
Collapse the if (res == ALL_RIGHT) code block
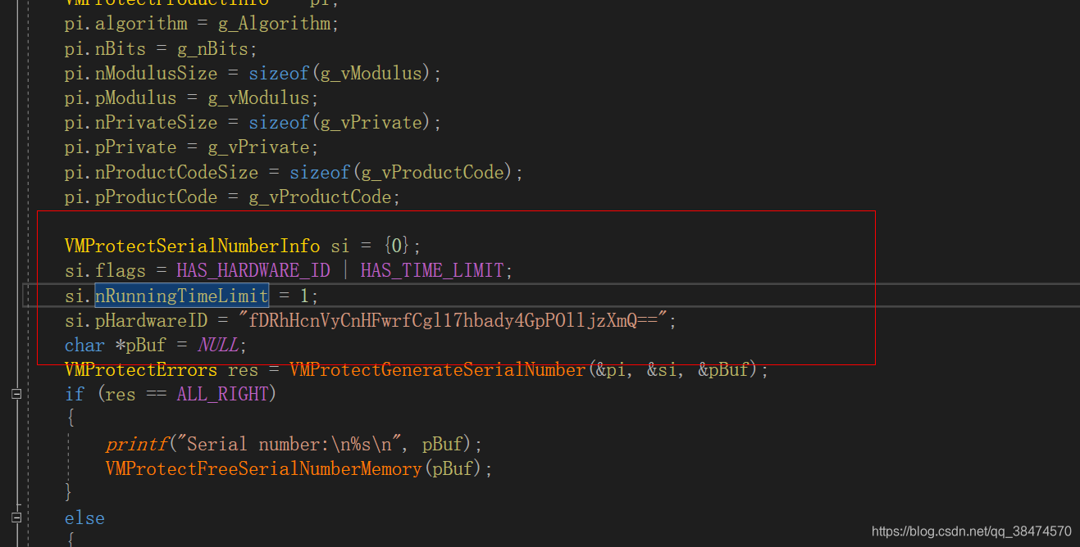coord(15,393)
